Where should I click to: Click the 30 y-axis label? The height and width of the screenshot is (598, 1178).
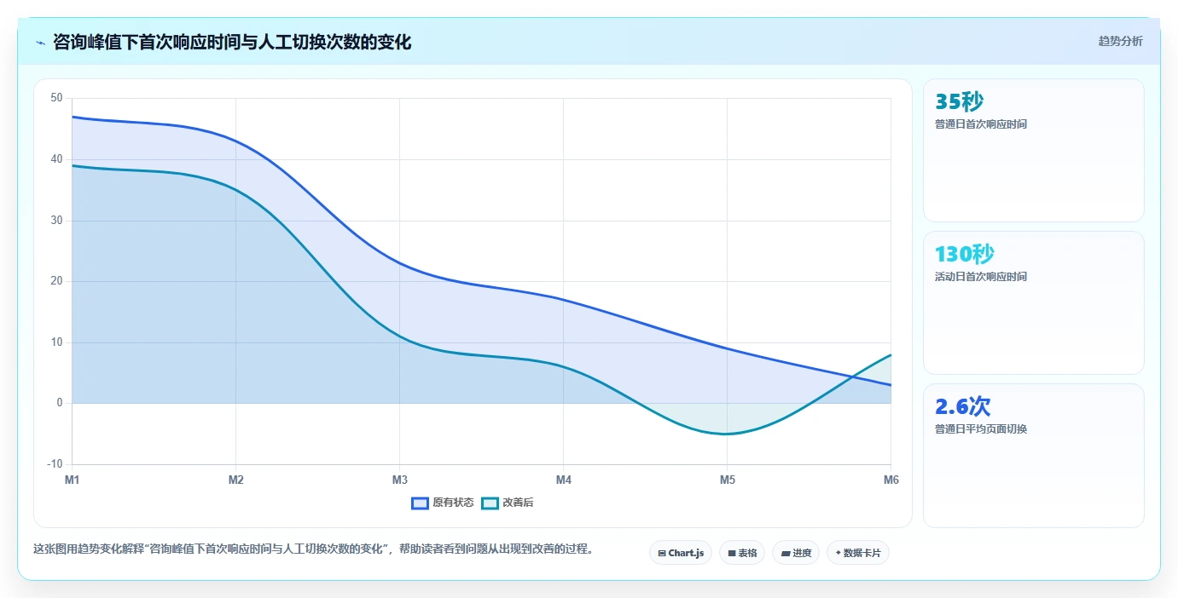[56, 221]
